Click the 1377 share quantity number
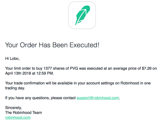 pyautogui.click(x=48, y=69)
